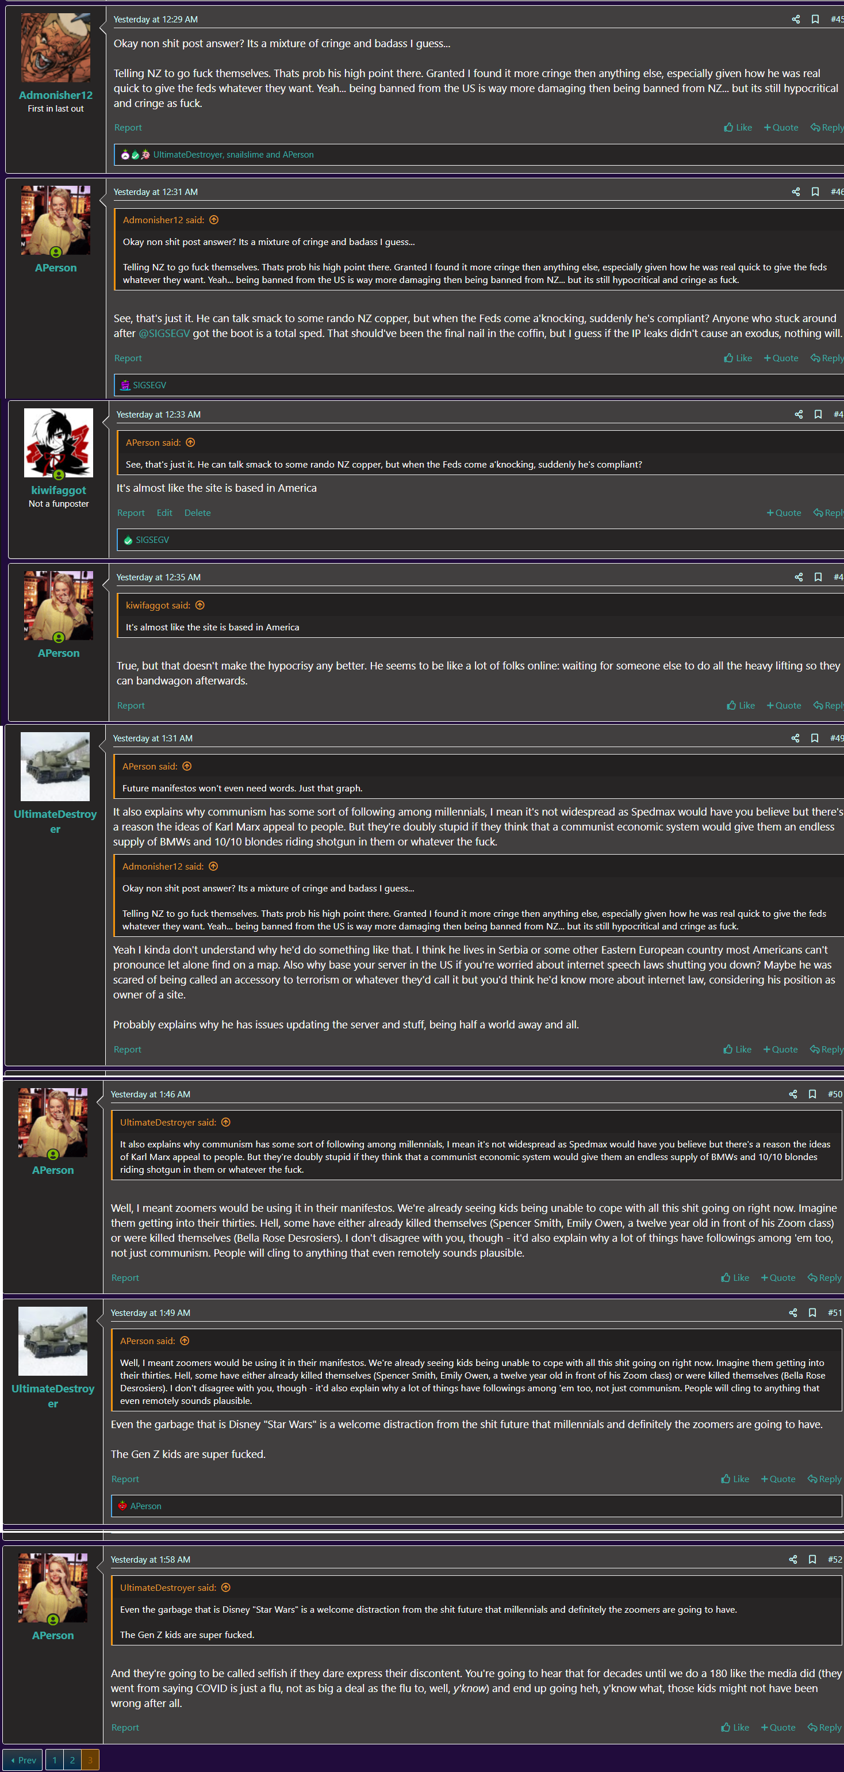This screenshot has width=844, height=1772.
Task: Open UltimateDestroyer quoted post arrow in post #52
Action: (225, 1587)
